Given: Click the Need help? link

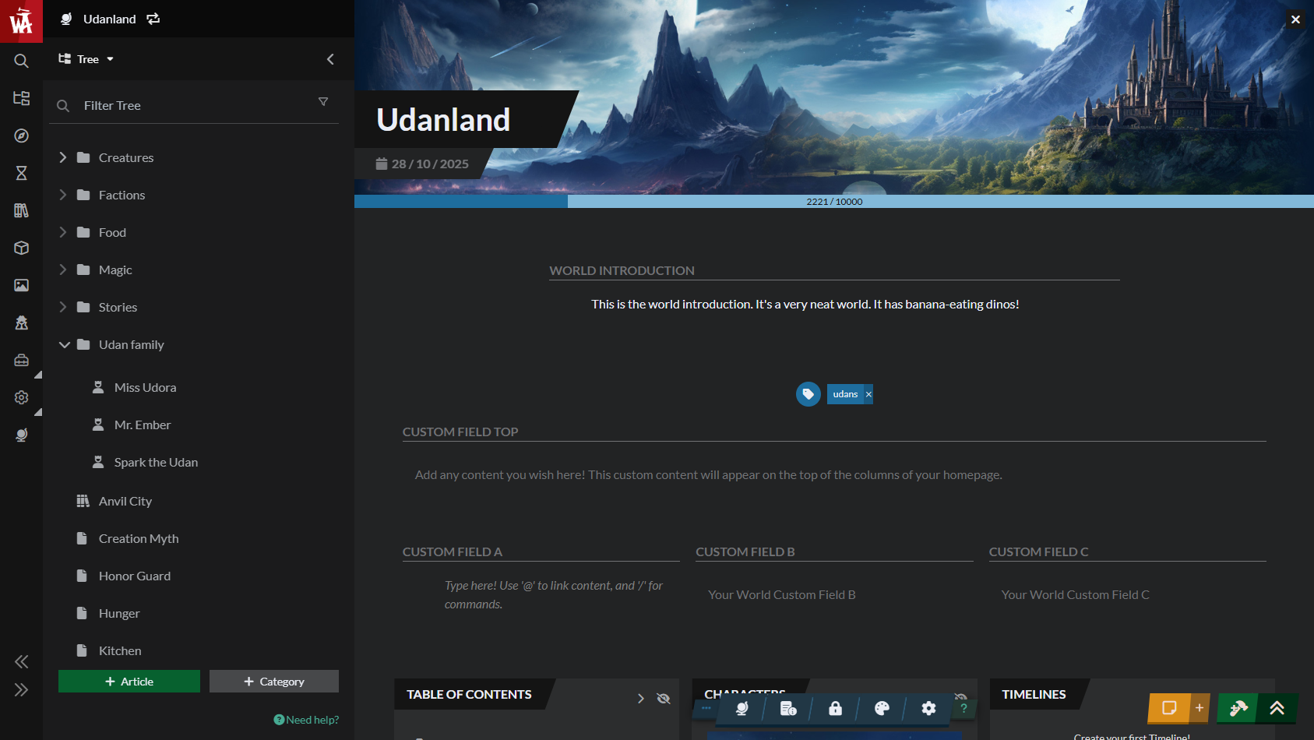Looking at the screenshot, I should 306,720.
